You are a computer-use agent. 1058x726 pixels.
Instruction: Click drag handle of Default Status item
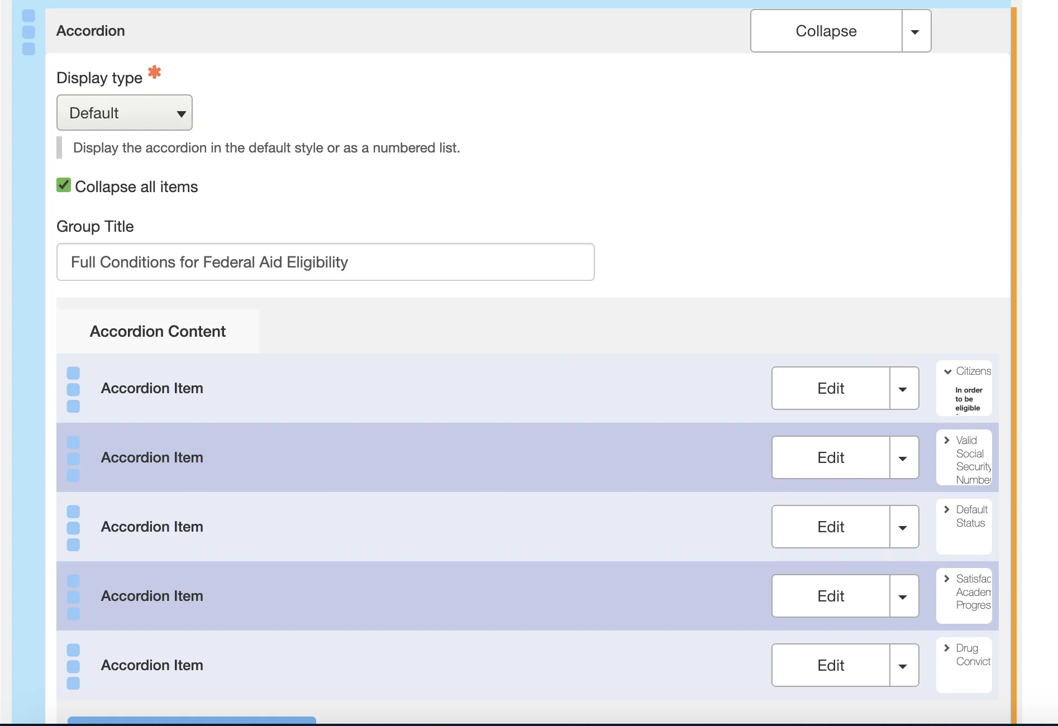73,528
